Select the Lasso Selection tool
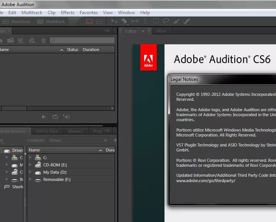This screenshot has width=276, height=222. tap(166, 21)
